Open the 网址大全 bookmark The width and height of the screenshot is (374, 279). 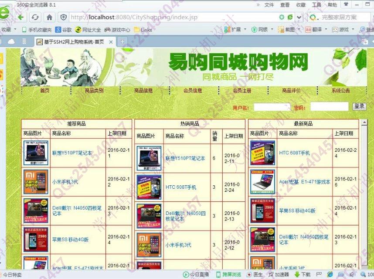tap(88, 30)
